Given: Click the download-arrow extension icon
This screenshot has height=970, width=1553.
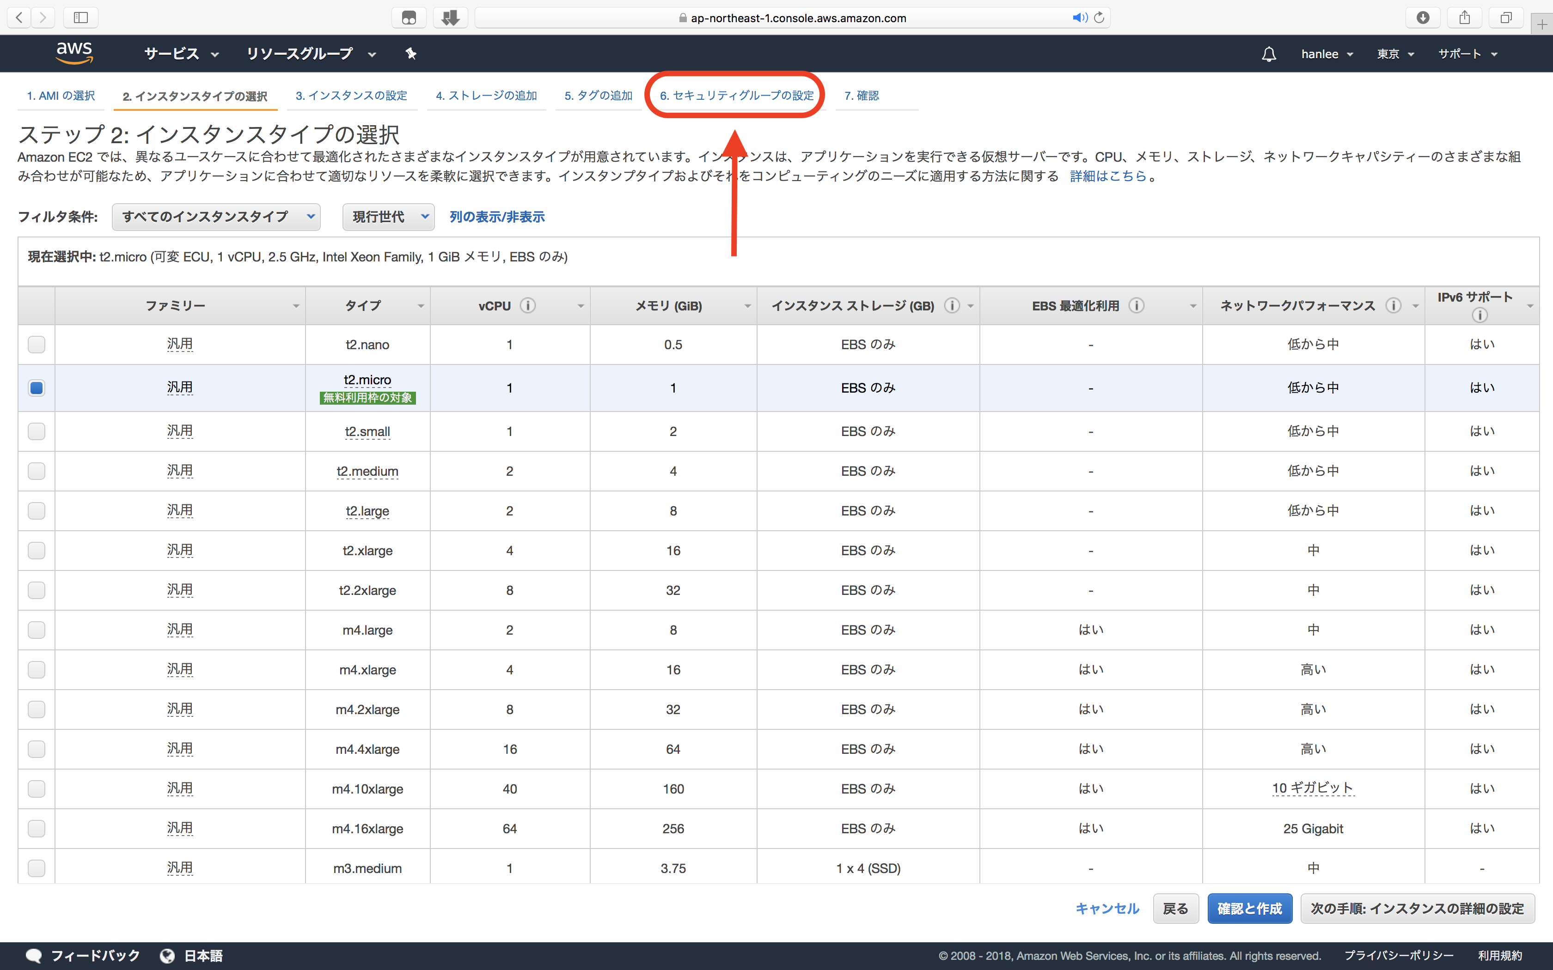Looking at the screenshot, I should (451, 18).
